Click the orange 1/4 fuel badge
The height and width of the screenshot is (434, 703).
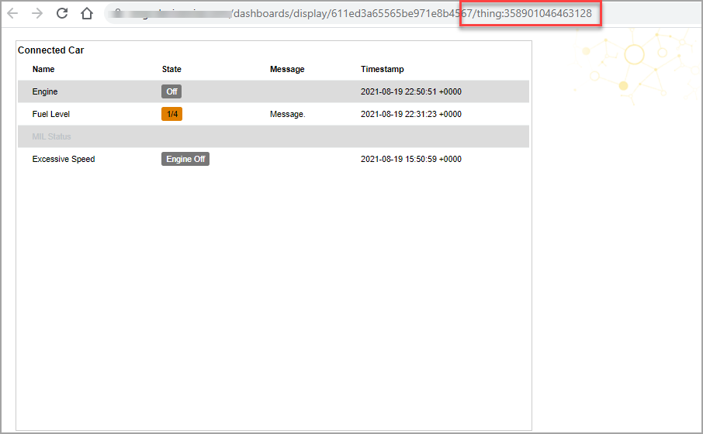pos(171,114)
